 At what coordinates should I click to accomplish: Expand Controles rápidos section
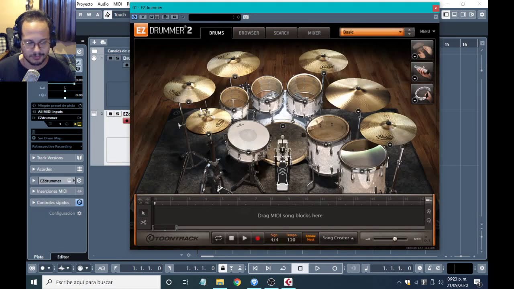pyautogui.click(x=34, y=202)
